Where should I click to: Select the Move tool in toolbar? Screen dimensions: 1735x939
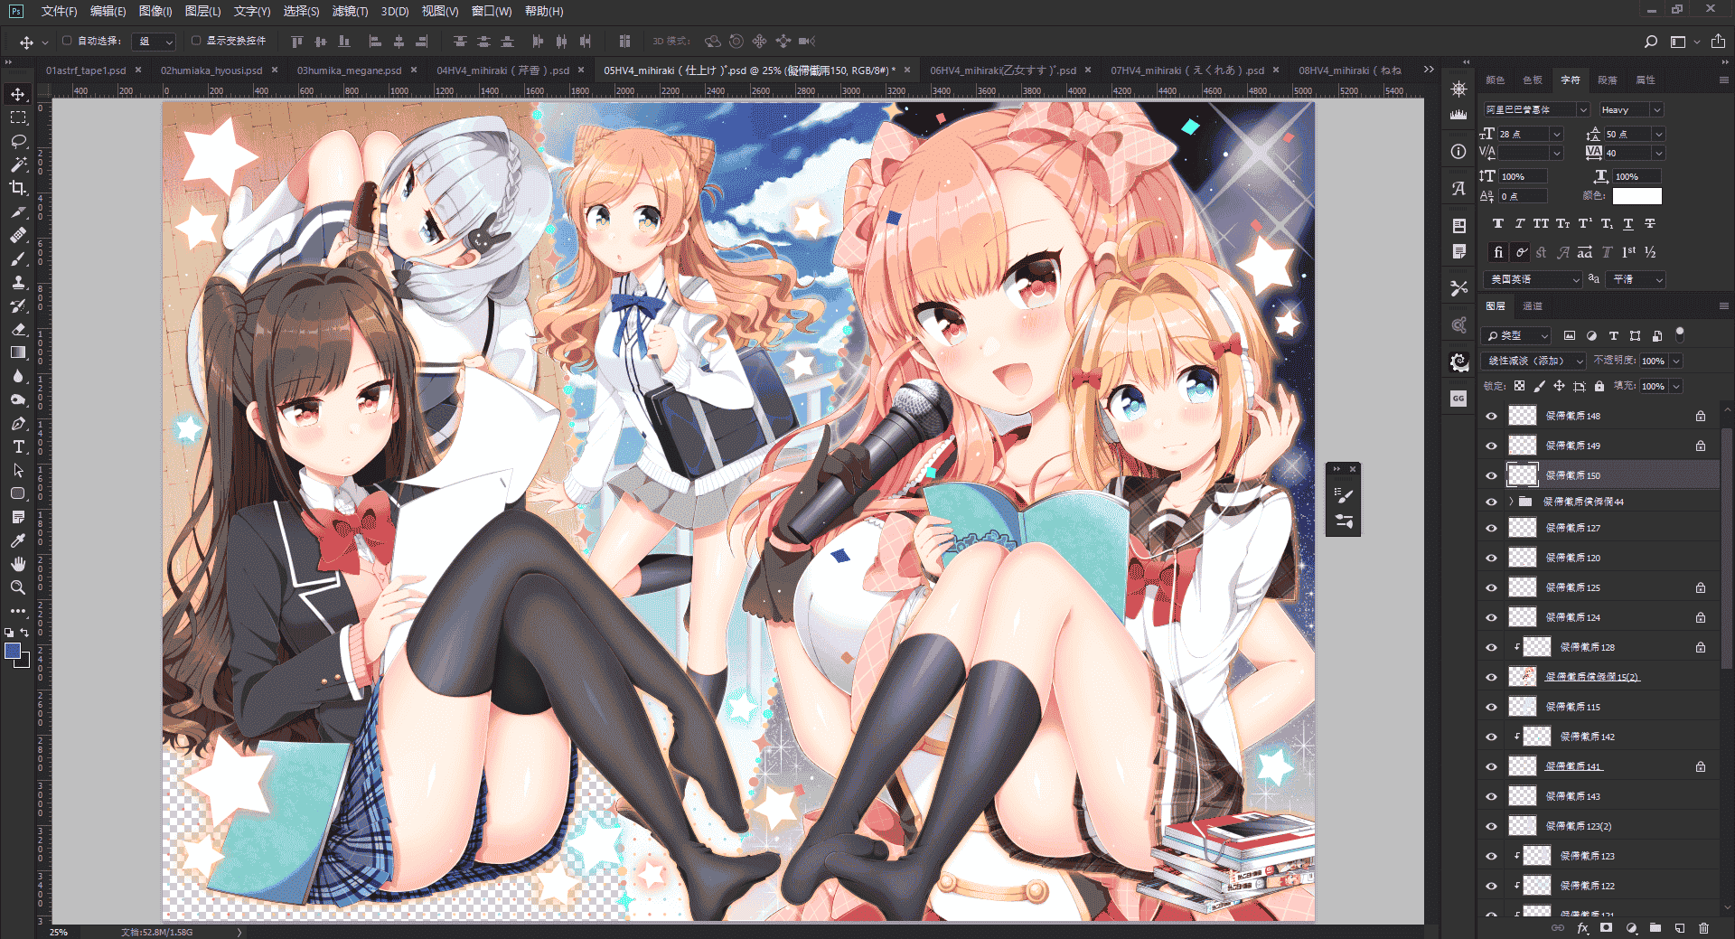point(18,94)
